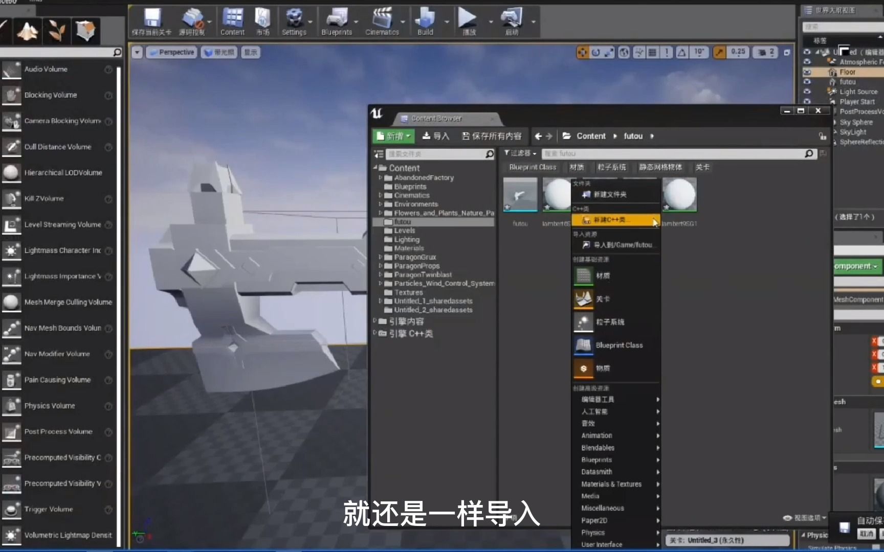Open the 显示 (Show) viewport dropdown
884x552 pixels.
(250, 52)
